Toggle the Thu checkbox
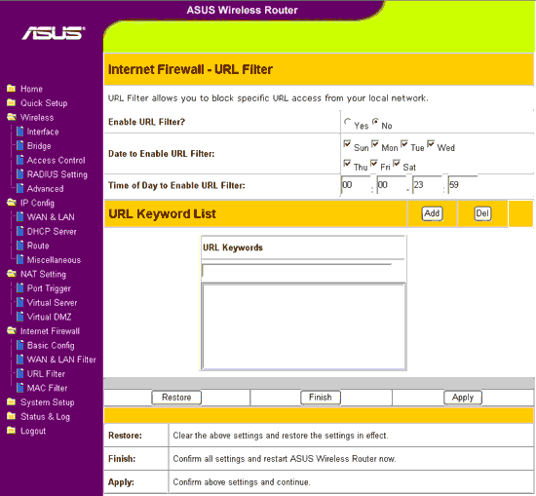The height and width of the screenshot is (496, 536). [x=347, y=163]
